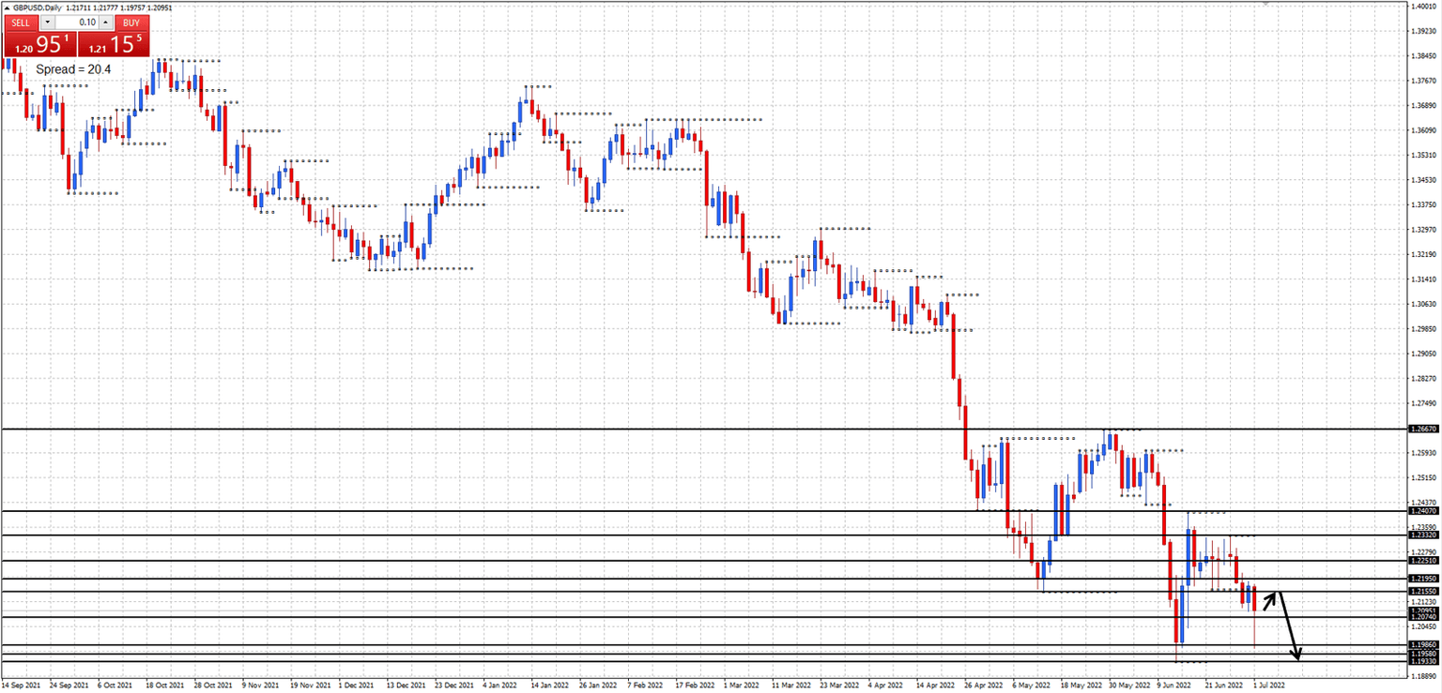
Task: Click the BUY button
Action: (131, 22)
